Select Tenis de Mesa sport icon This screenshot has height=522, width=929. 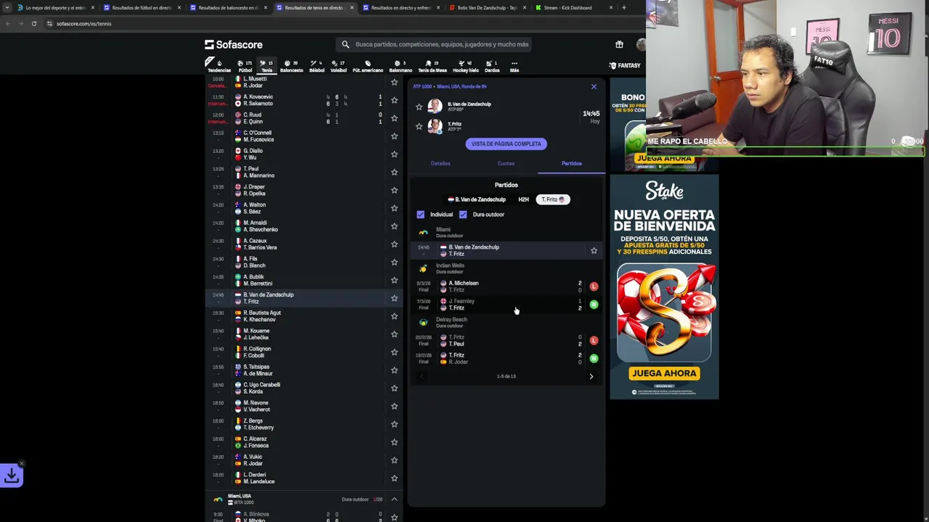[432, 66]
